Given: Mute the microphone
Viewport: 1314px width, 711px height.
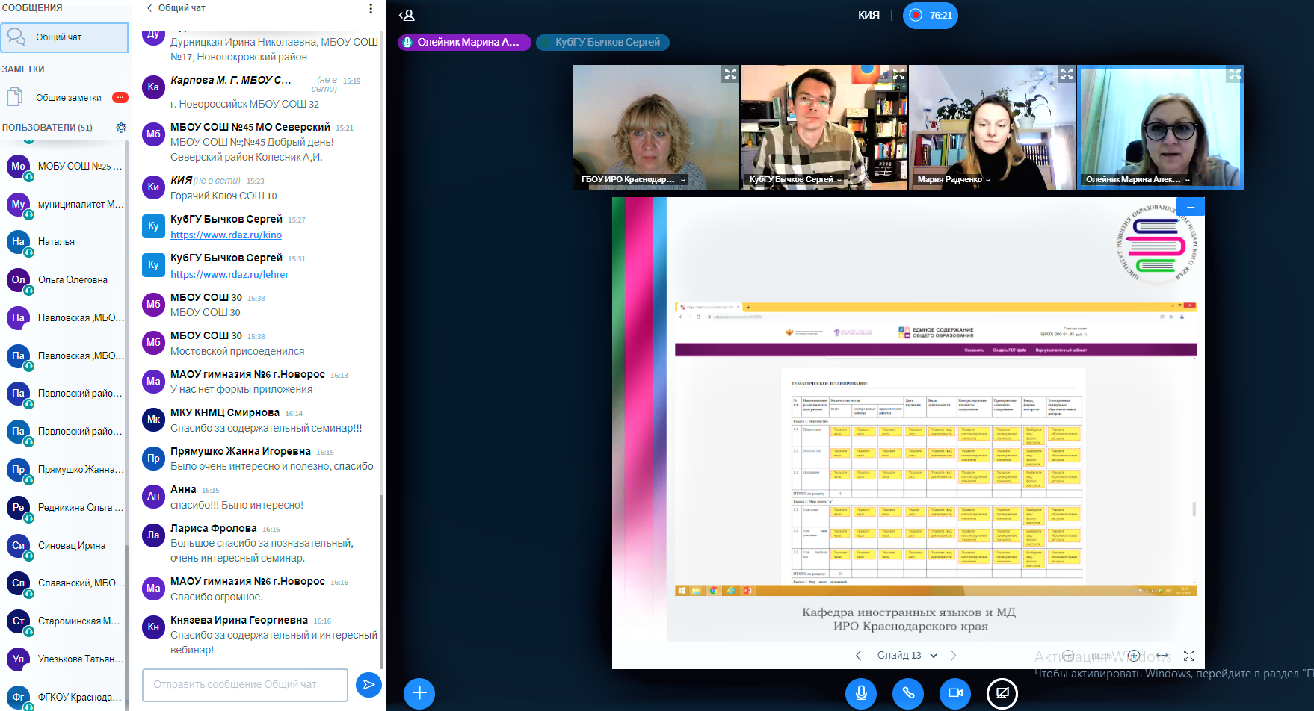Looking at the screenshot, I should [x=861, y=693].
